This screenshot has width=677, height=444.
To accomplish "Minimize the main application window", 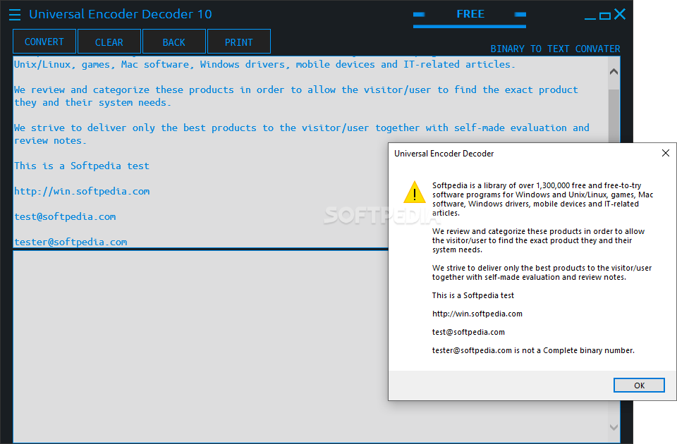I will tap(590, 18).
